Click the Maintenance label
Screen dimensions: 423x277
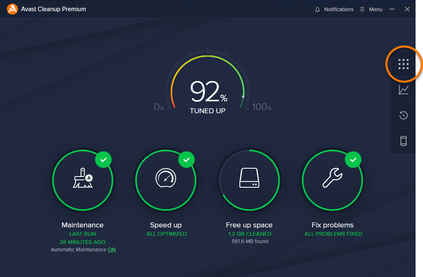83,225
